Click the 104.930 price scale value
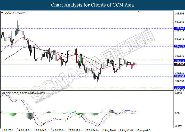 pos(179,81)
